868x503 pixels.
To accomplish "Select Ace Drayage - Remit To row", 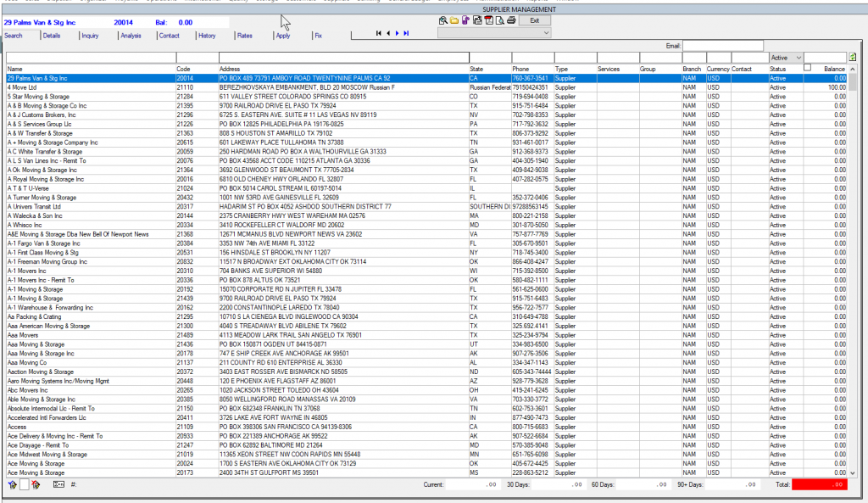I will [426, 445].
